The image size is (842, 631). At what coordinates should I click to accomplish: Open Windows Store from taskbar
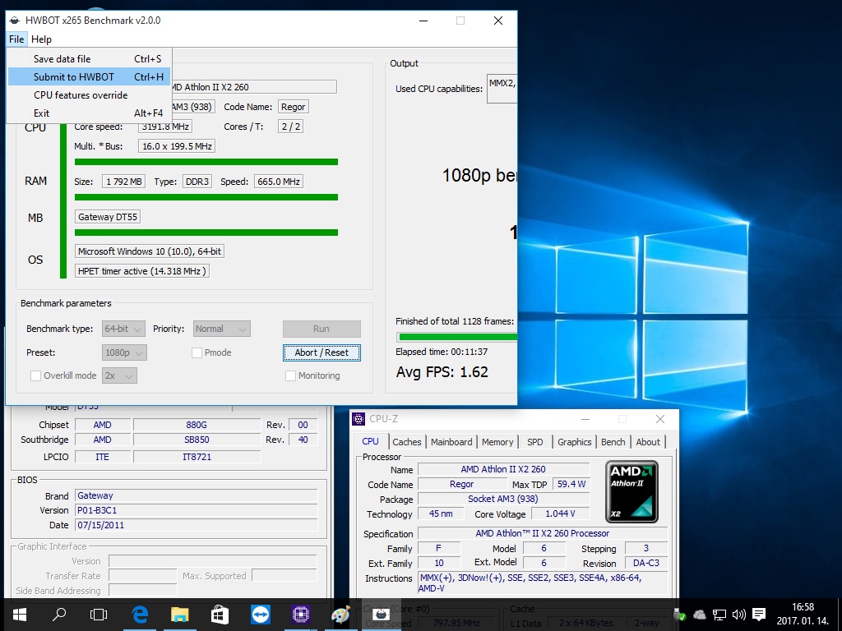click(x=220, y=615)
